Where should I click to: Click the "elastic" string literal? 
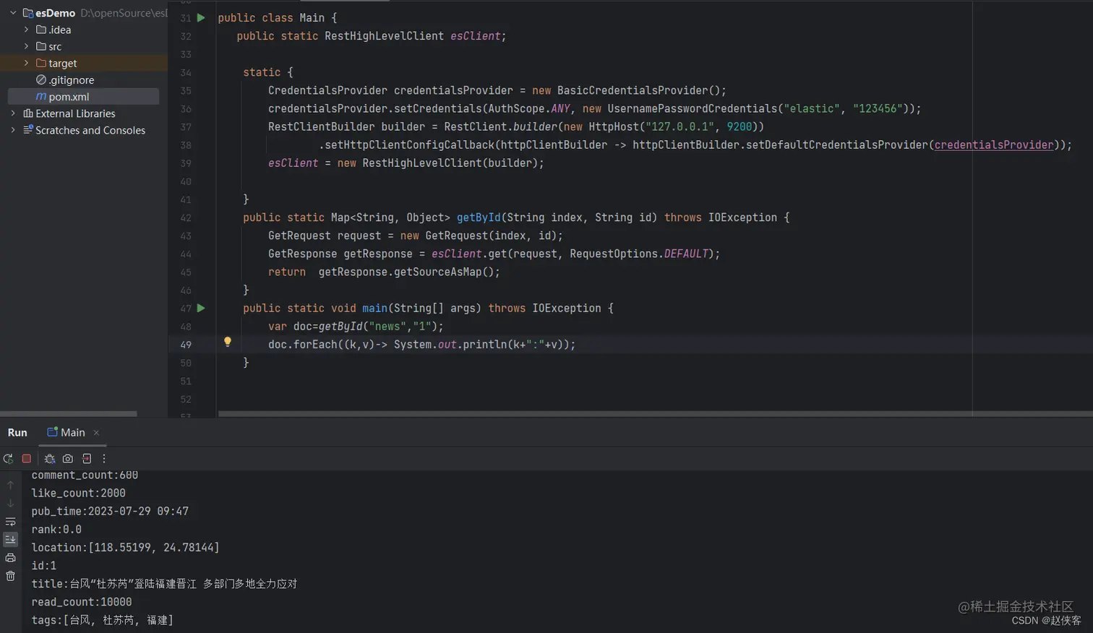[812, 108]
